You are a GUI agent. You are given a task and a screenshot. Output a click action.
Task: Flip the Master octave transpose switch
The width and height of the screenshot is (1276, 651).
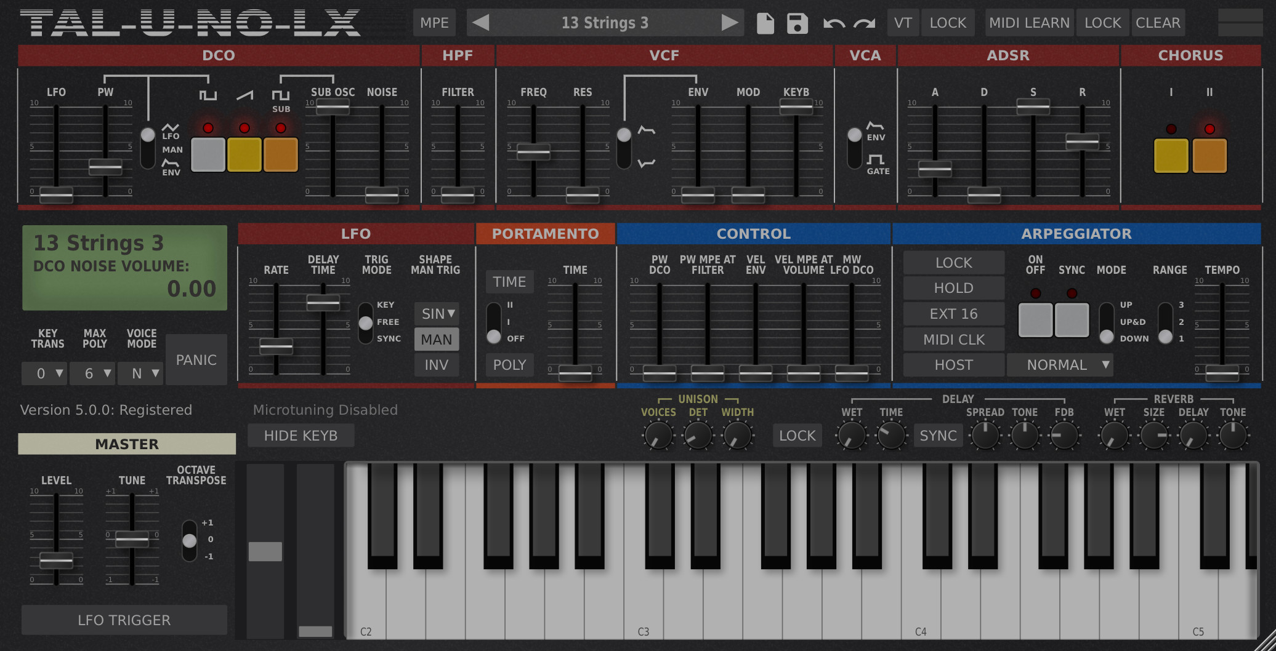(x=190, y=540)
